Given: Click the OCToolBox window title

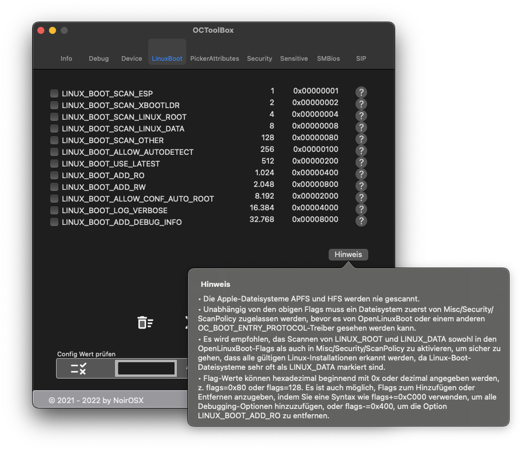Looking at the screenshot, I should pos(213,30).
